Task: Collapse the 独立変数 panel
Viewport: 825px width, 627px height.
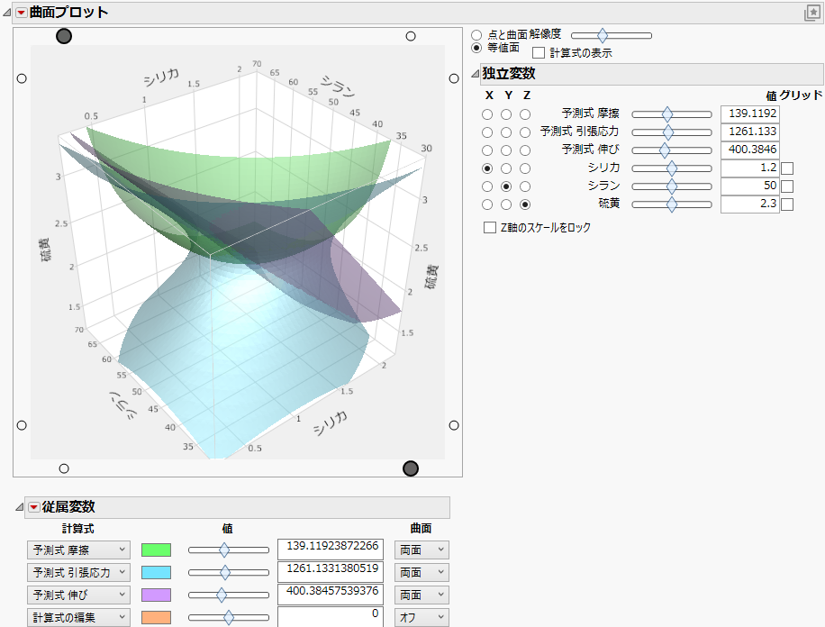Action: (x=475, y=76)
